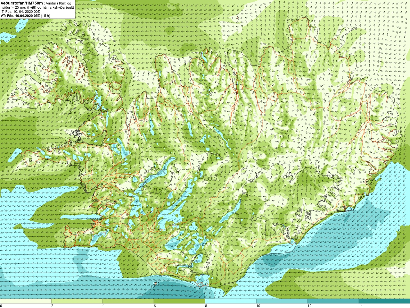
Task: Select the dark teal above-14 m/s swatch
Action: tap(384, 301)
